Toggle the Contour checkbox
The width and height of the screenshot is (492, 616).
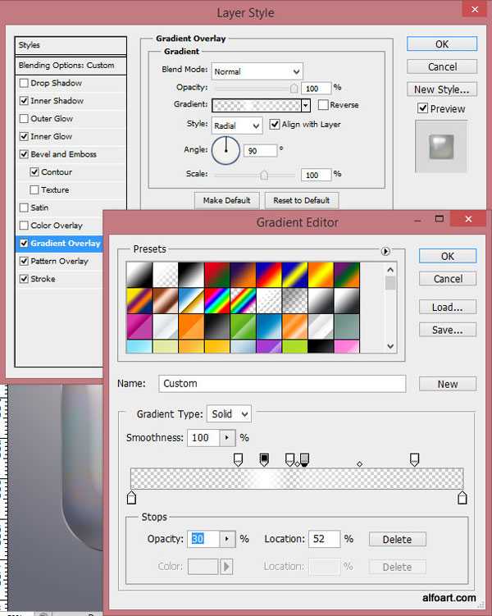[x=34, y=171]
